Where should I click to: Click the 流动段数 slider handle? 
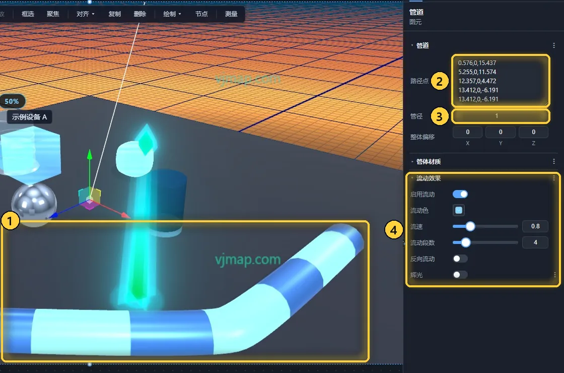[465, 242]
